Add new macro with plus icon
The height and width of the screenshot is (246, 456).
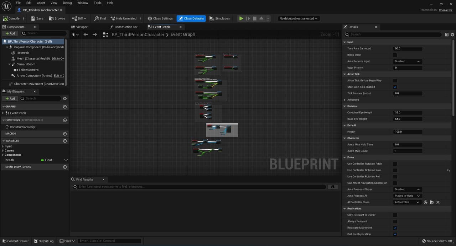point(65,134)
